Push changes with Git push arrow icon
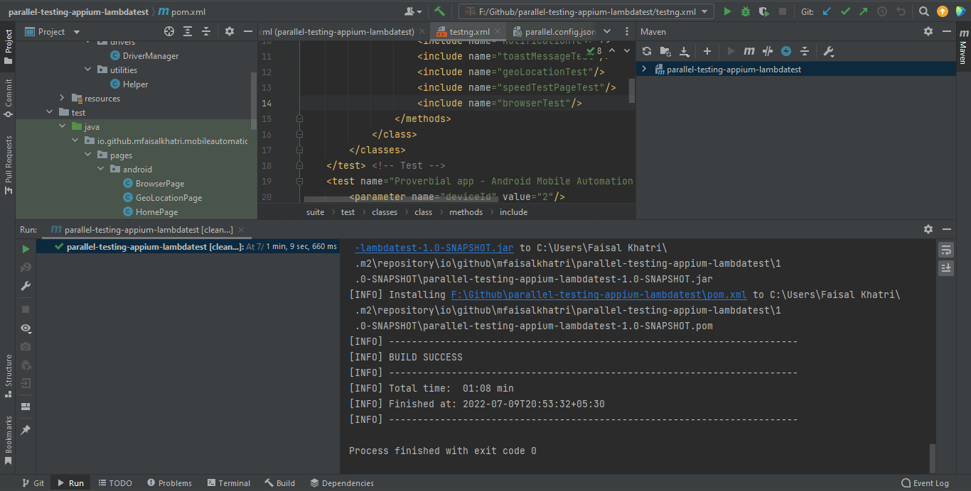Viewport: 971px width, 491px height. [x=864, y=11]
